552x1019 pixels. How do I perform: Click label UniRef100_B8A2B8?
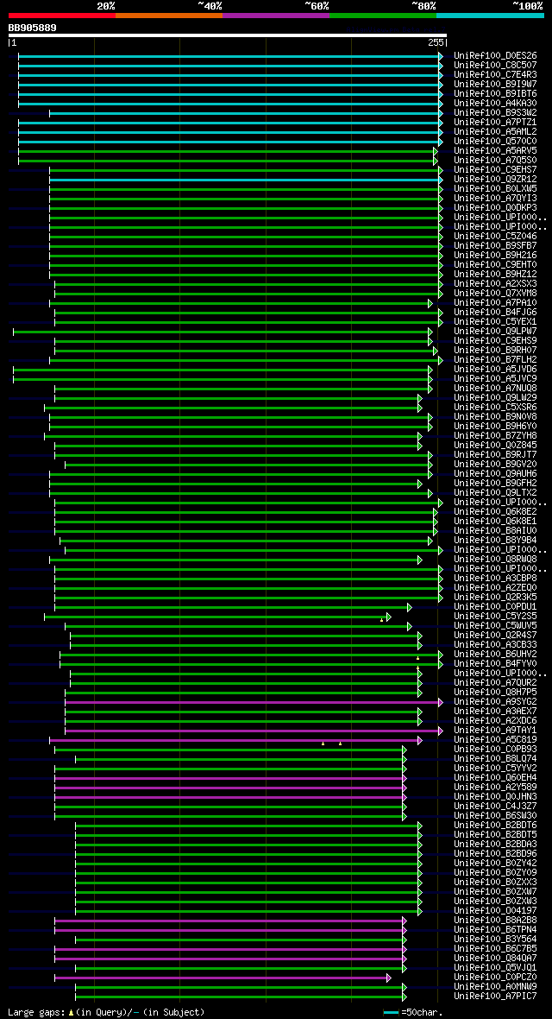[x=495, y=921]
